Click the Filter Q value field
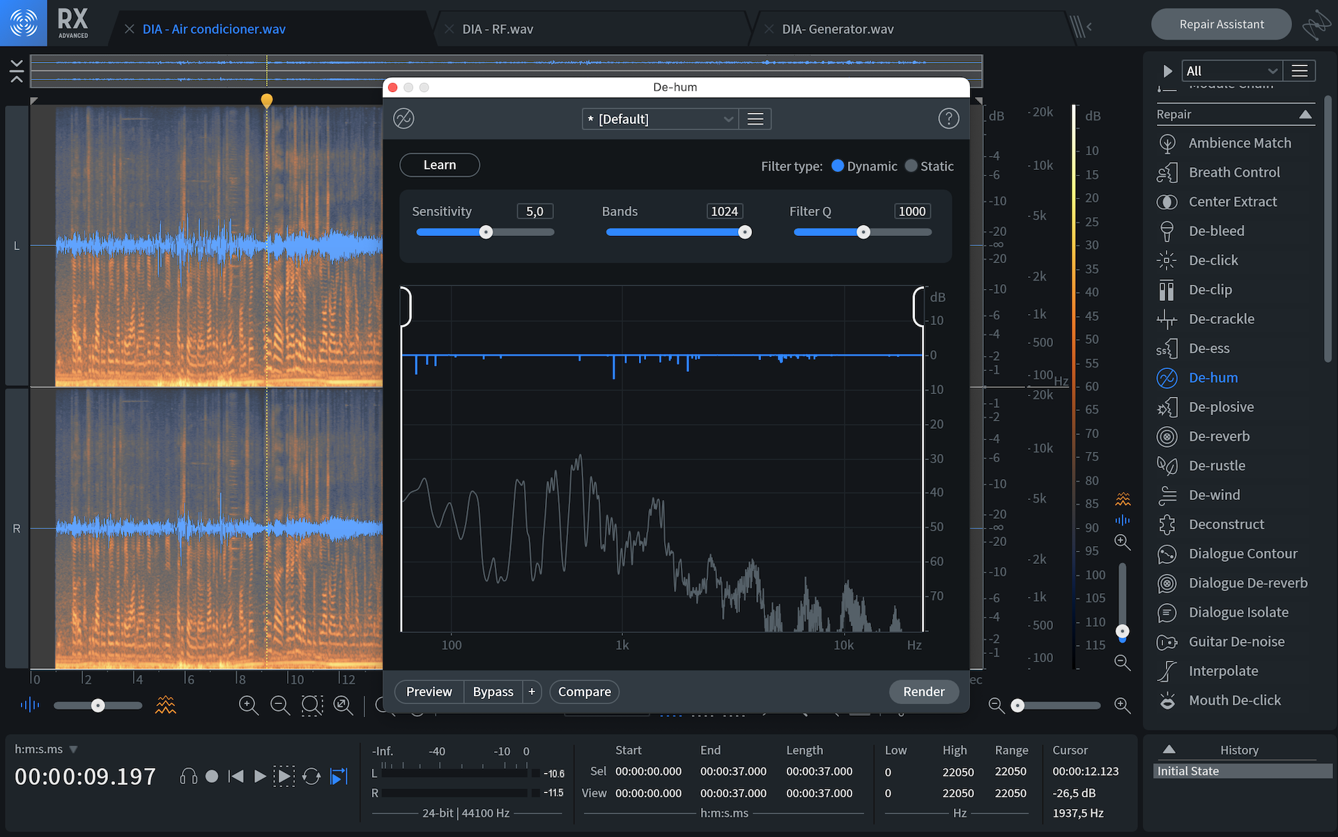The image size is (1338, 837). 912,212
